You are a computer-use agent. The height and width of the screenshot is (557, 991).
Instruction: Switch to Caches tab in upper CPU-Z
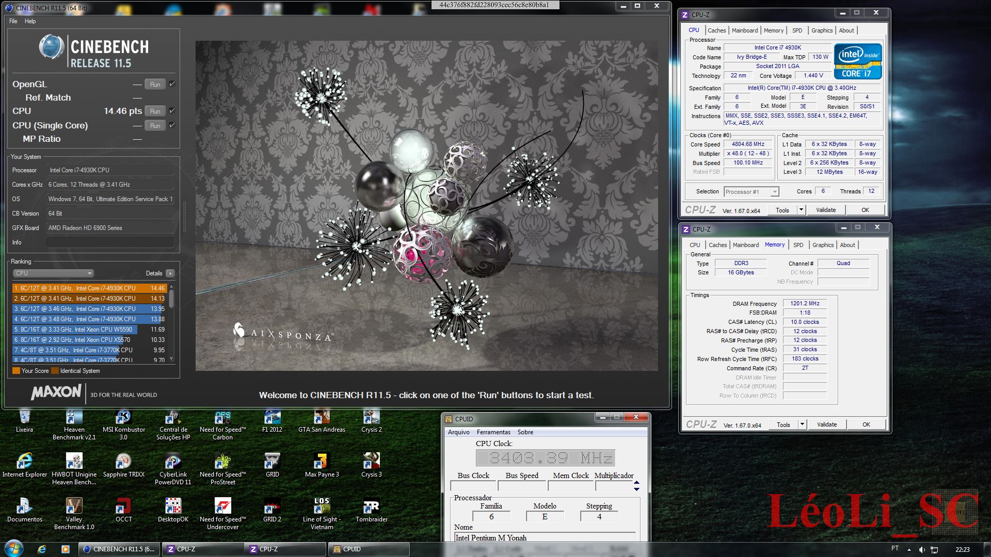click(x=716, y=30)
